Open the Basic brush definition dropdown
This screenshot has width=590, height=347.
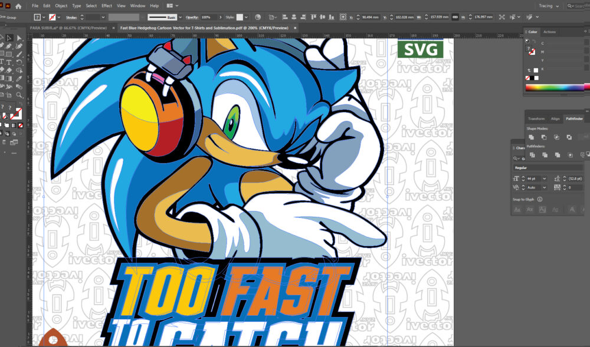pyautogui.click(x=180, y=17)
